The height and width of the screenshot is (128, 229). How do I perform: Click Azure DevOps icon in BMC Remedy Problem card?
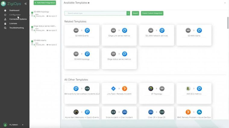pos(199,112)
